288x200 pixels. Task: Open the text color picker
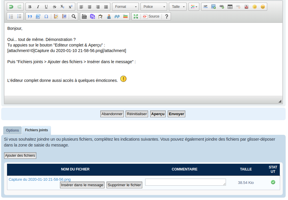[194, 7]
